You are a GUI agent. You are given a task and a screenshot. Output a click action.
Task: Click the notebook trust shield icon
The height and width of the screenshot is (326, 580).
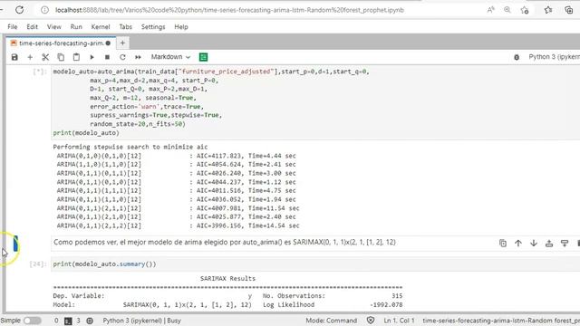coord(371,321)
